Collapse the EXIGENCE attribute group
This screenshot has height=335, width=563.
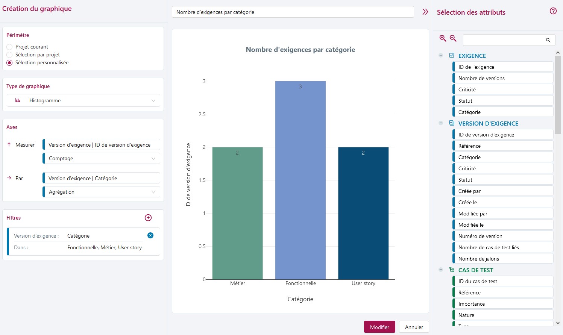[x=441, y=56]
